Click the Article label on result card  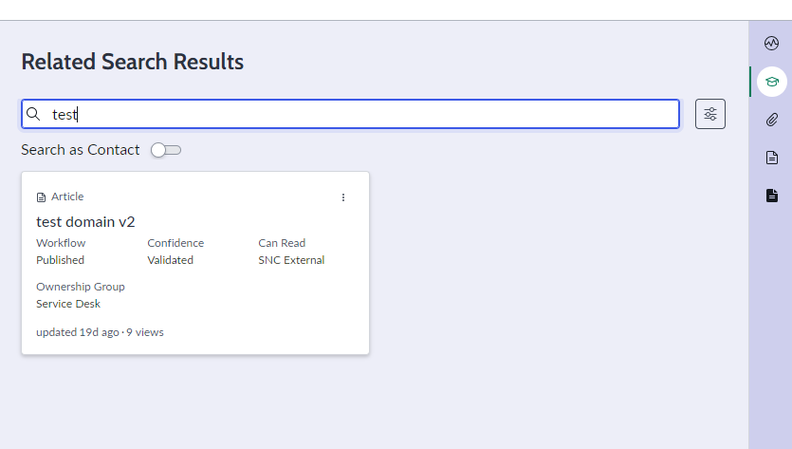[67, 196]
